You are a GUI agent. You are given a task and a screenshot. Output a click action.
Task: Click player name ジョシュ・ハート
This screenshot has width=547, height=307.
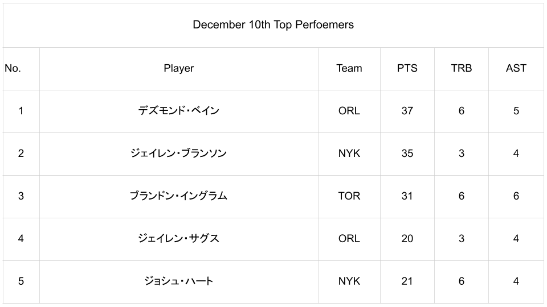[178, 281]
